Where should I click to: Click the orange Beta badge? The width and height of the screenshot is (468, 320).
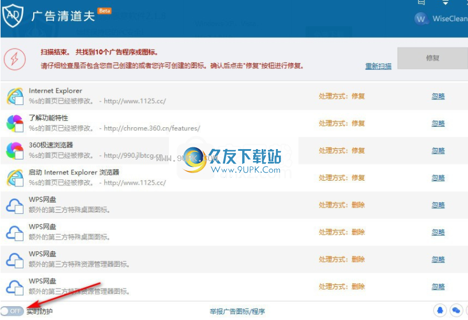(105, 11)
